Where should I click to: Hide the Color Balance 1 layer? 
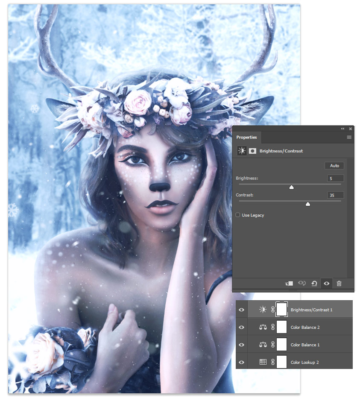click(241, 345)
